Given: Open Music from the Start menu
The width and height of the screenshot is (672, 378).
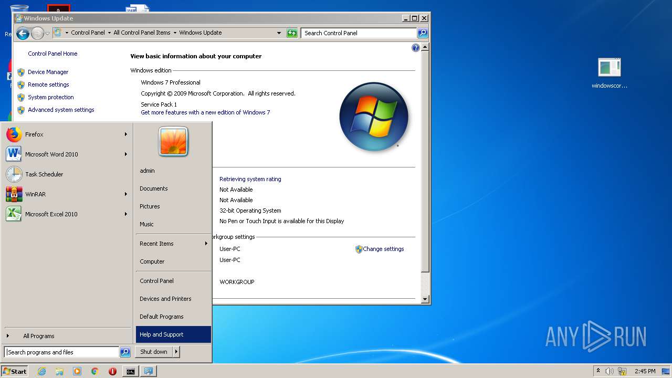Looking at the screenshot, I should (173, 224).
